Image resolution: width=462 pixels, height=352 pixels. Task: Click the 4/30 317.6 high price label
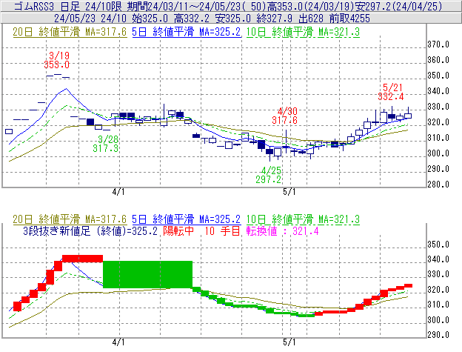(x=285, y=116)
